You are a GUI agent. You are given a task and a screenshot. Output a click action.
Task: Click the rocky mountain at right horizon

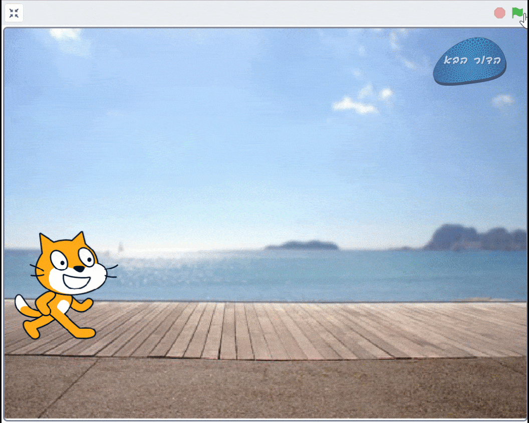[x=475, y=238]
